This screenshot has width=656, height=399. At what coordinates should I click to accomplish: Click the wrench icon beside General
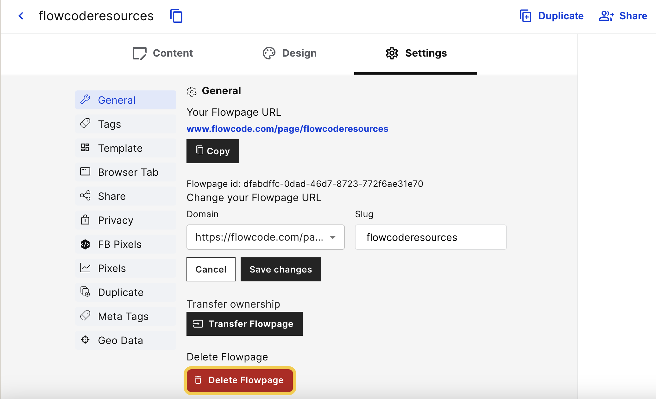(x=85, y=100)
